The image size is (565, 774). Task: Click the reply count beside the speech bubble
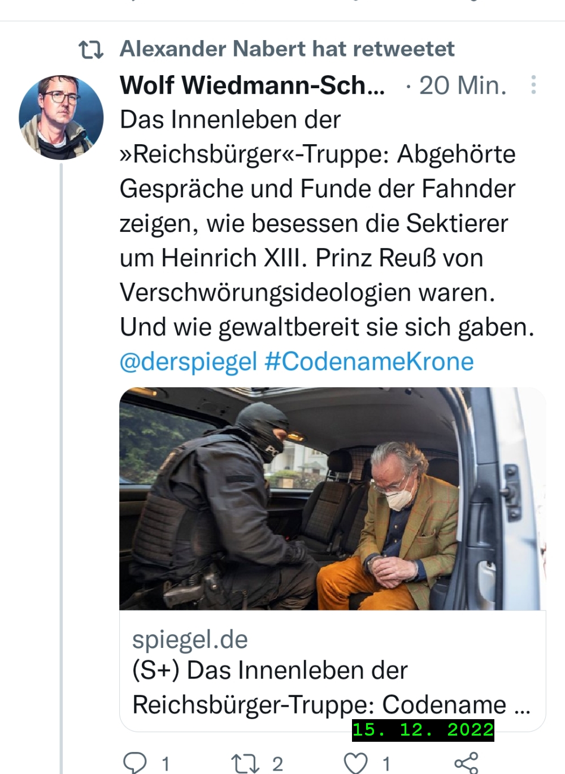coord(165,764)
